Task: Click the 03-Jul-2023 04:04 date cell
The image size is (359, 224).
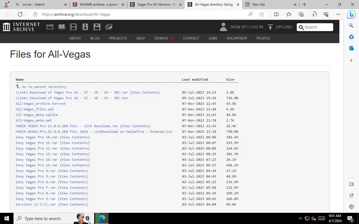Action: tap(199, 204)
